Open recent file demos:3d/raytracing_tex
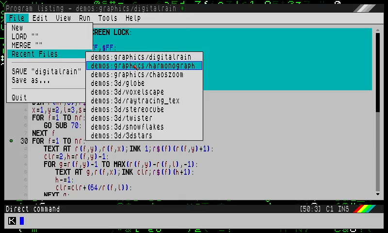 point(144,101)
